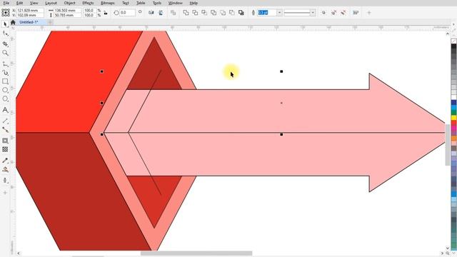The image size is (457, 257).
Task: Toggle the Lock Ratio padlock
Action: [106, 13]
